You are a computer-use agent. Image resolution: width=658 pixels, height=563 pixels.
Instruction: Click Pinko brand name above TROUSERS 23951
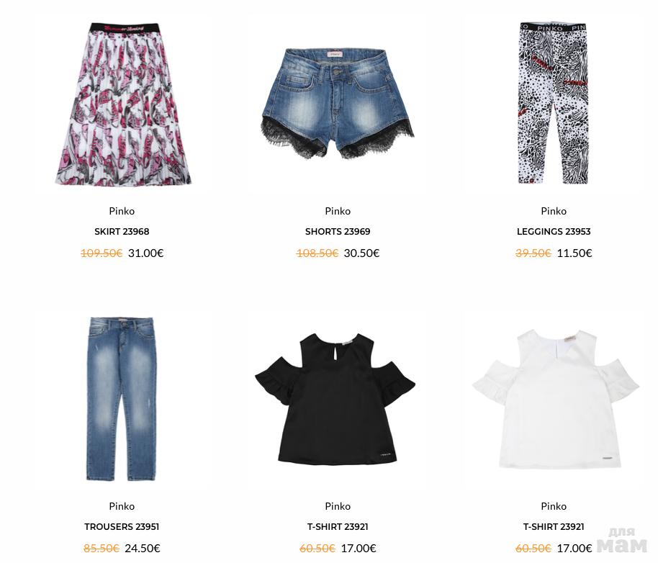(122, 506)
